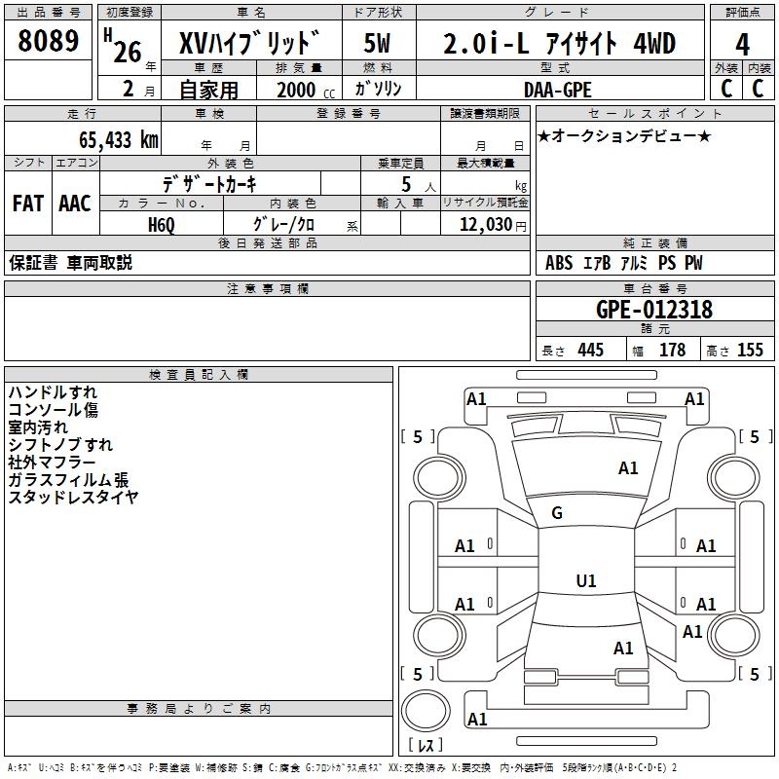
Task: Click the recycle deposit amount 12,030円
Action: 485,224
